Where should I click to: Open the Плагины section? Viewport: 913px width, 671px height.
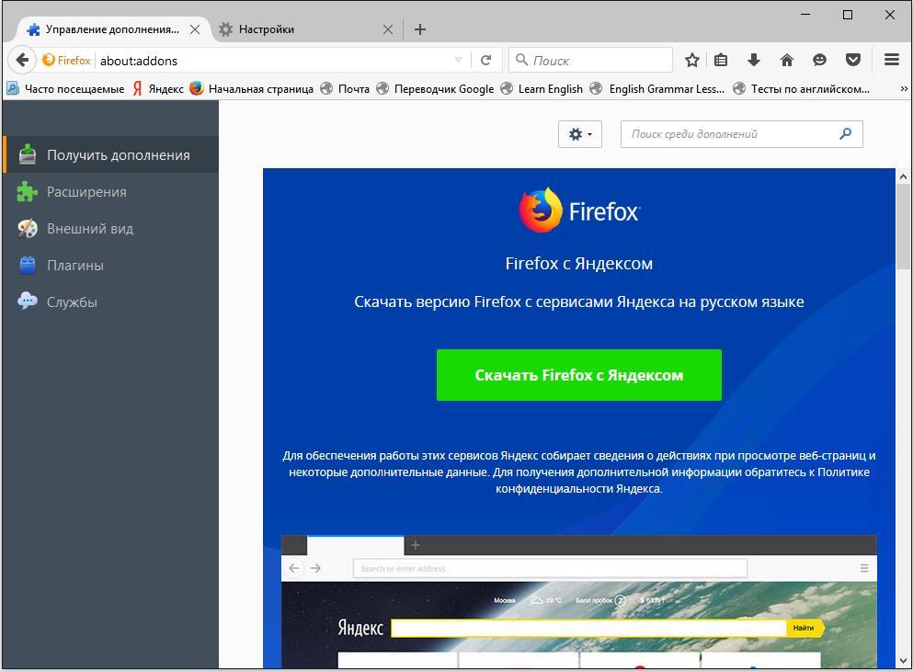tap(75, 266)
